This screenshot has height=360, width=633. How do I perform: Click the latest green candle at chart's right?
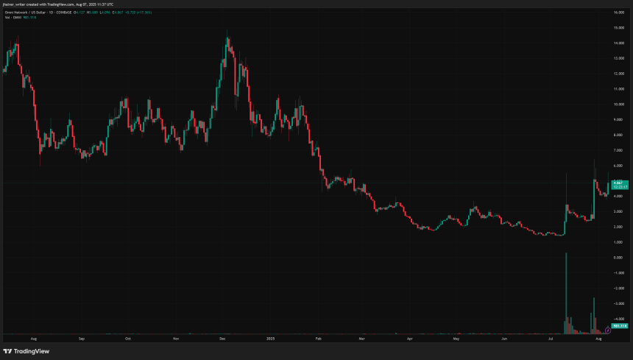tap(608, 187)
